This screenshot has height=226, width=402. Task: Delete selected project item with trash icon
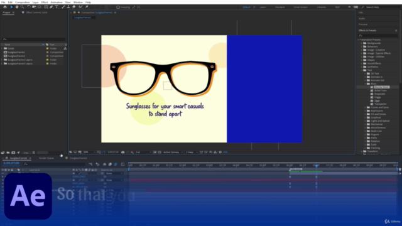[x=33, y=153]
